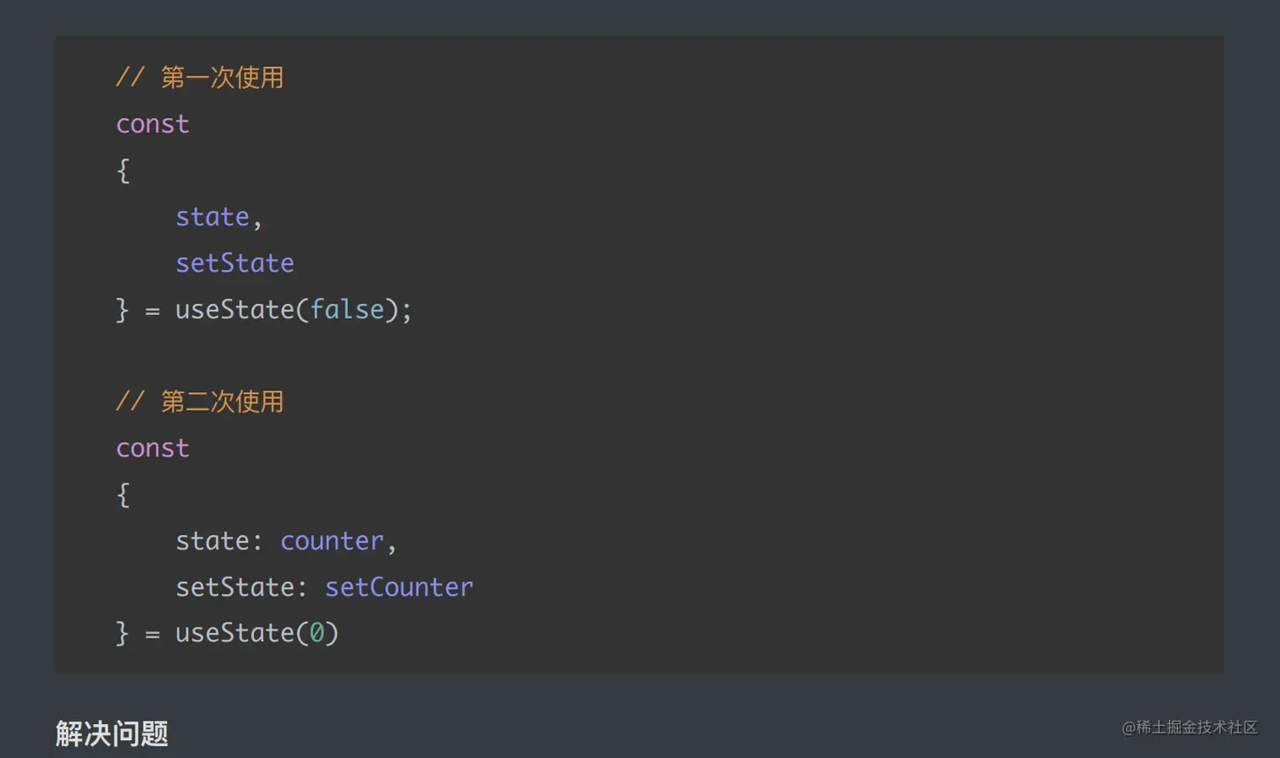Click the "@稀土掘金技术社区" watermark
The height and width of the screenshot is (758, 1280).
[x=1189, y=728]
